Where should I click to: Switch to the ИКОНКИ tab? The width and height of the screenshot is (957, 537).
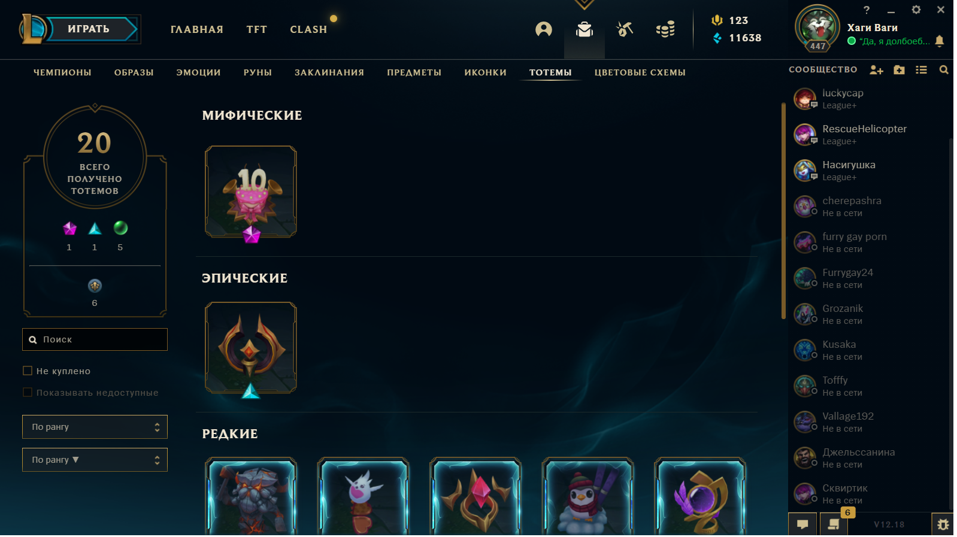pos(486,72)
